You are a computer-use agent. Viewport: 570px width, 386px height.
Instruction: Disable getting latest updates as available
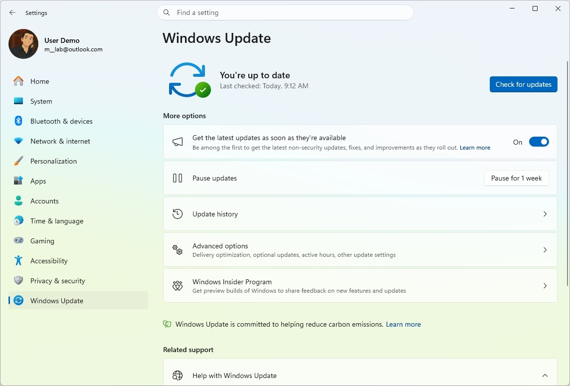(x=539, y=142)
